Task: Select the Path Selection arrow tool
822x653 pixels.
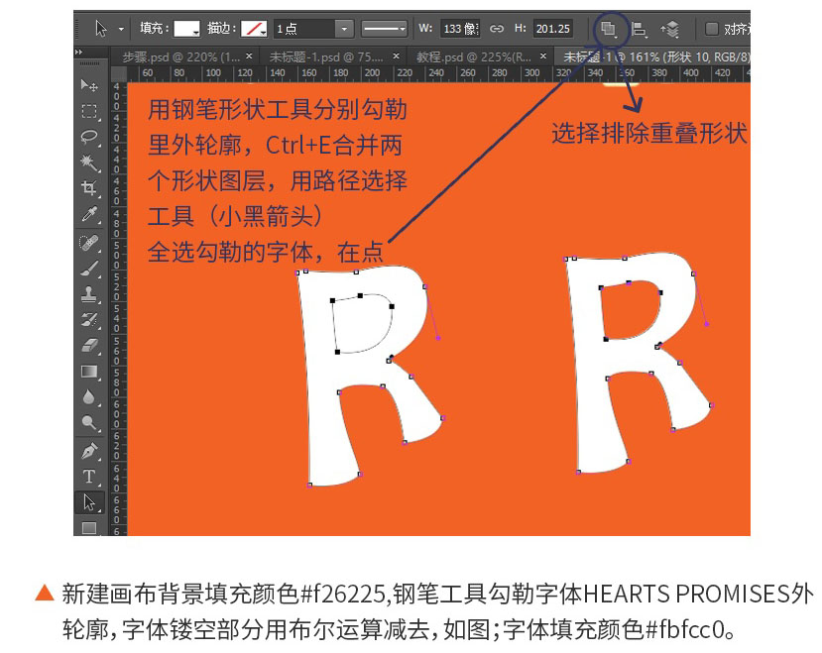Action: 89,502
